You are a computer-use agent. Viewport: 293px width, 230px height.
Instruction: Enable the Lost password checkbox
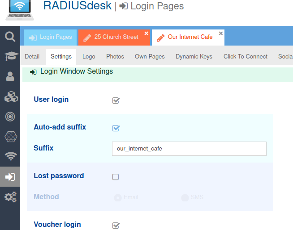tap(116, 177)
